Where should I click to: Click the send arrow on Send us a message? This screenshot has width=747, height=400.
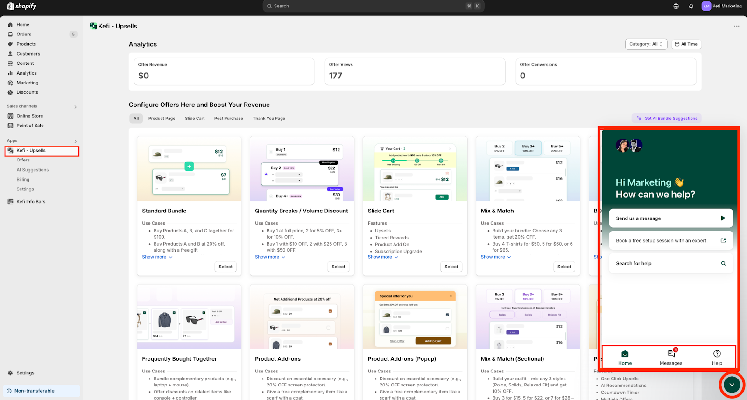click(x=723, y=218)
